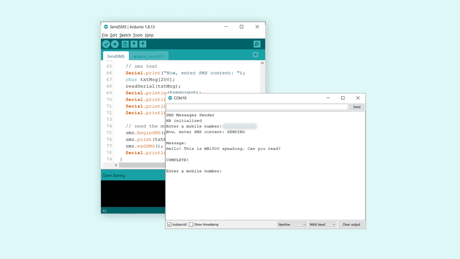This screenshot has height=259, width=460.
Task: Toggle the Autoscroll checkbox
Action: pos(170,224)
